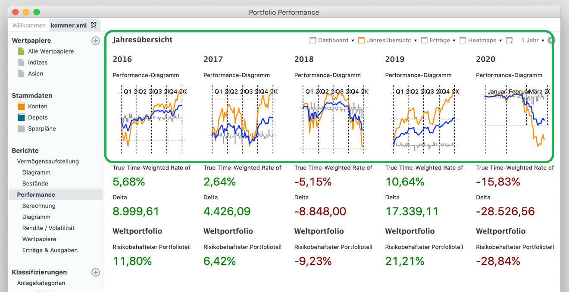The height and width of the screenshot is (292, 569).
Task: Select the Konten orange account icon
Action: point(22,106)
